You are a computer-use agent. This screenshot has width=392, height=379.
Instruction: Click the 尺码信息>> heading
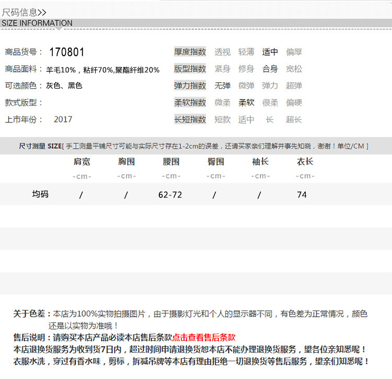(x=24, y=12)
